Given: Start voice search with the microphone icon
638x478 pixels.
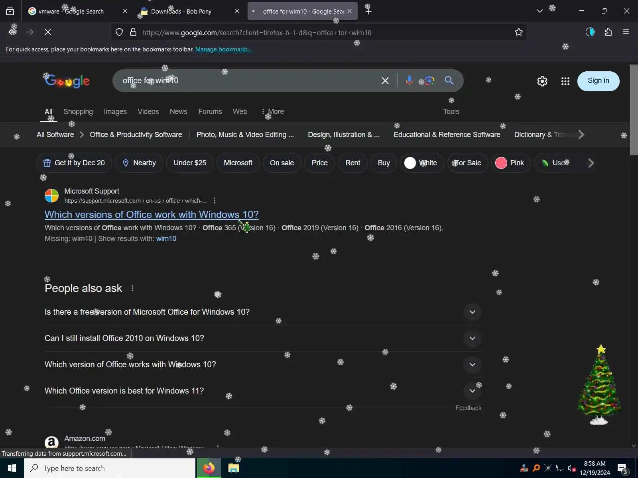Looking at the screenshot, I should [409, 80].
